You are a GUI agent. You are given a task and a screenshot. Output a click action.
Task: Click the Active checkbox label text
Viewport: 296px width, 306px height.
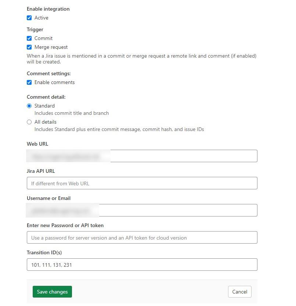[x=41, y=18]
